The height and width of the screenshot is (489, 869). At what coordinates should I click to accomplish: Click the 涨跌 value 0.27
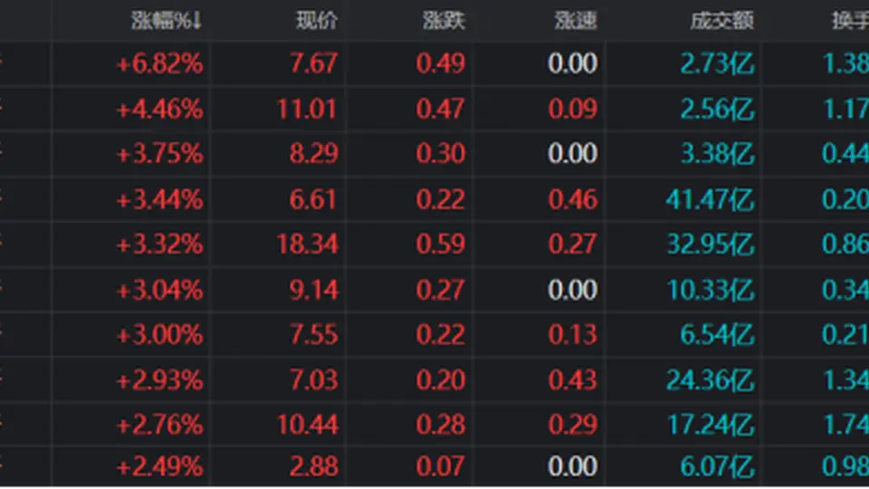coord(441,290)
